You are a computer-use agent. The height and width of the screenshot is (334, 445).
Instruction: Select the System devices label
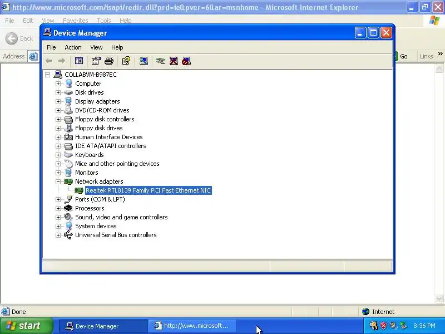[96, 226]
